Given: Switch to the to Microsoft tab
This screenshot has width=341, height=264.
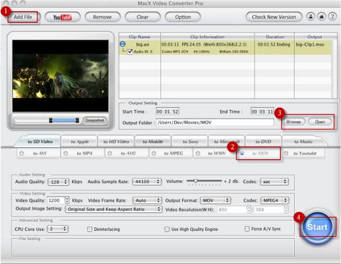Looking at the screenshot, I should click(226, 141).
